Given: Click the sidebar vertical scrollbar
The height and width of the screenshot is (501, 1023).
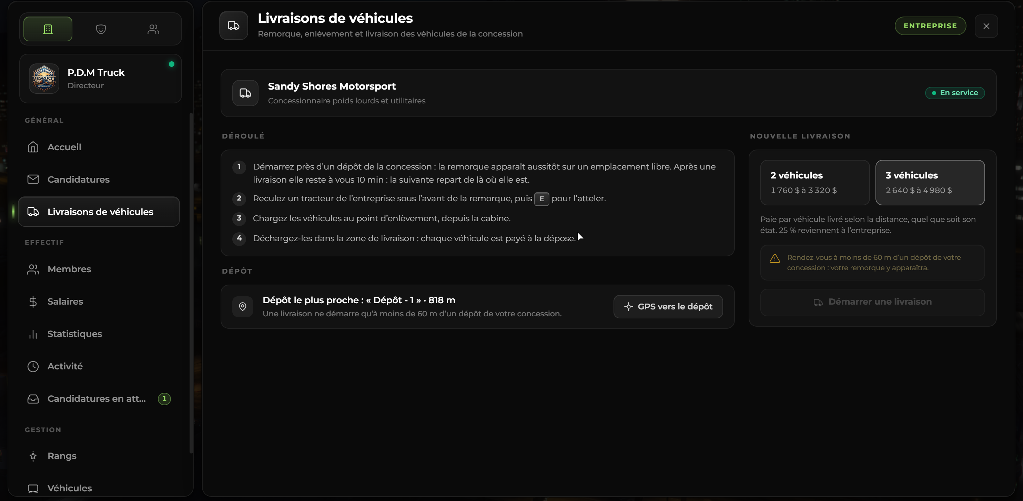Looking at the screenshot, I should (x=191, y=283).
